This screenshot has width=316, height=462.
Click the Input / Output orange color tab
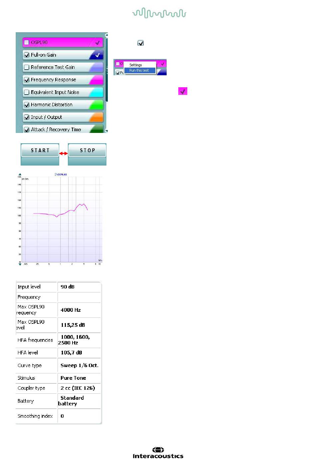click(x=96, y=117)
